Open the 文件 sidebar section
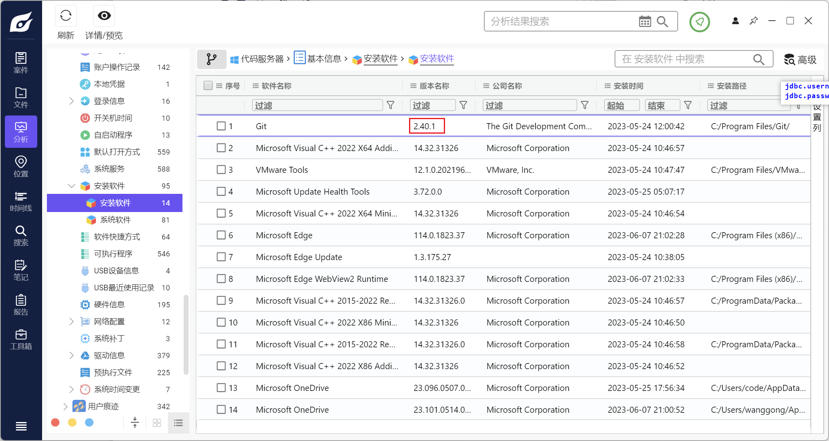 click(21, 97)
